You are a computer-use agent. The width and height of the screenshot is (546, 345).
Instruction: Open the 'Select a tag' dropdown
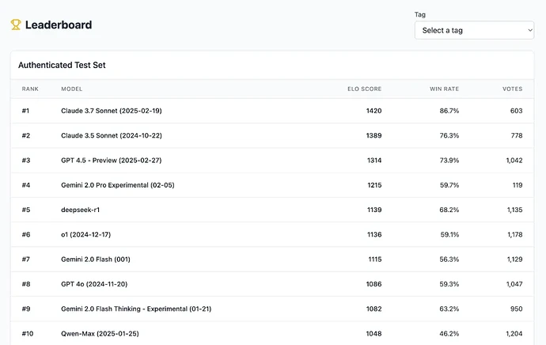pyautogui.click(x=473, y=30)
